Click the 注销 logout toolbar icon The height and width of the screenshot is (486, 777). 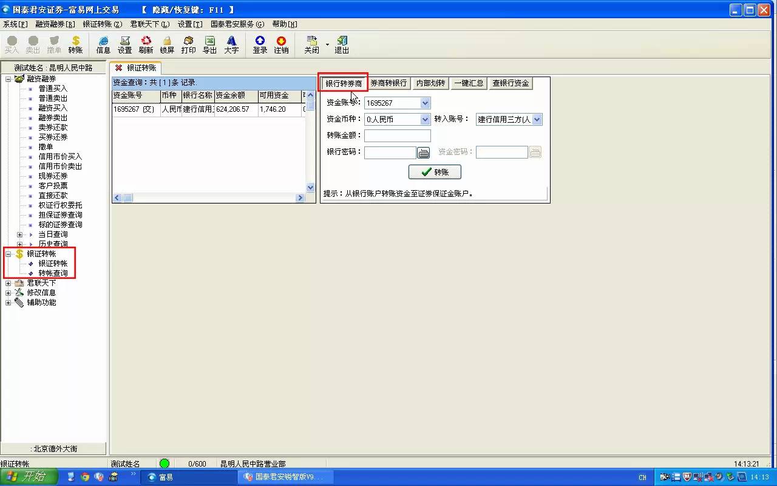click(281, 44)
